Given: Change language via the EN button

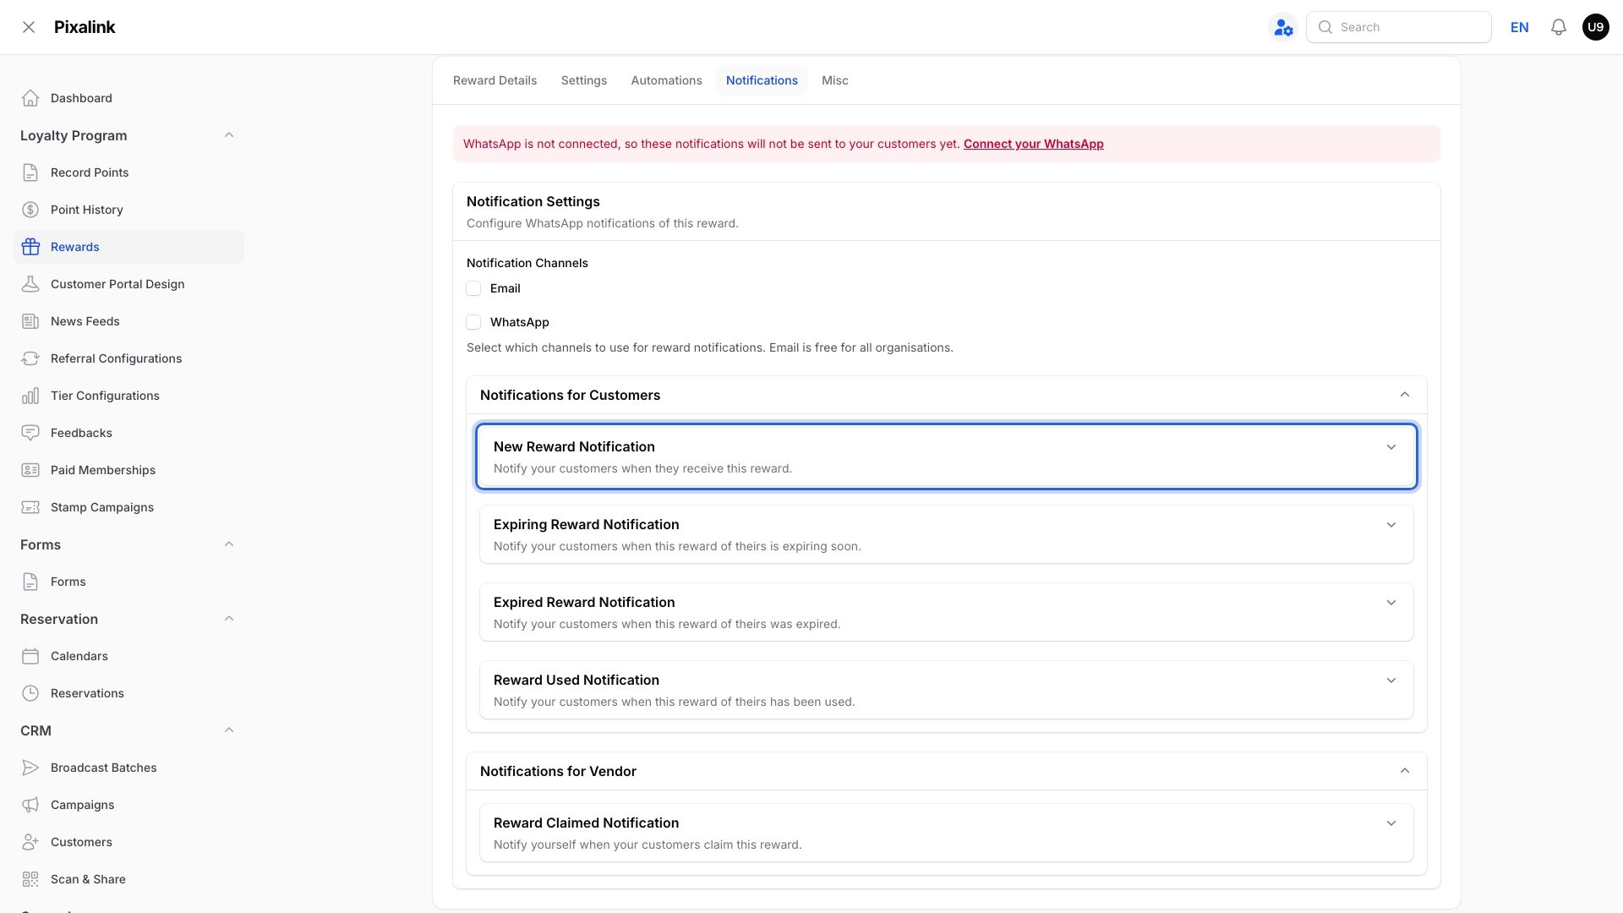Looking at the screenshot, I should [1520, 27].
